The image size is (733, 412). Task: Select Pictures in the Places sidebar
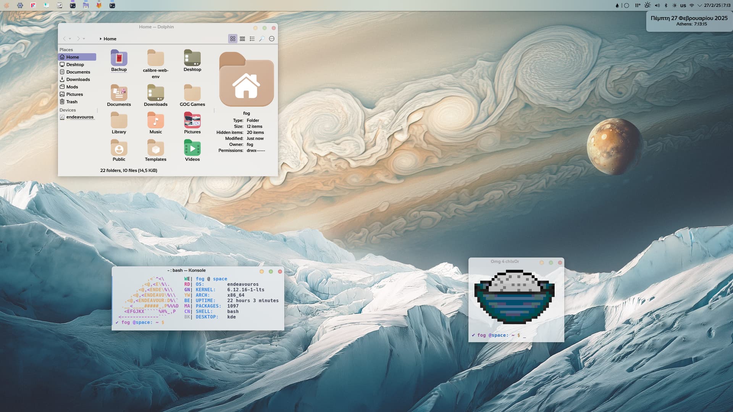(x=77, y=94)
